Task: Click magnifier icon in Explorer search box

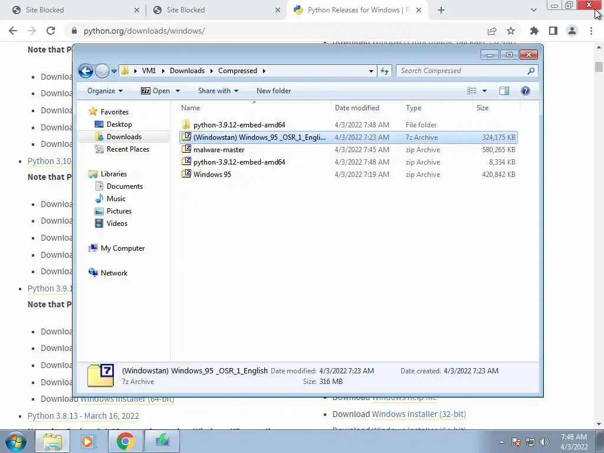Action: [x=531, y=71]
